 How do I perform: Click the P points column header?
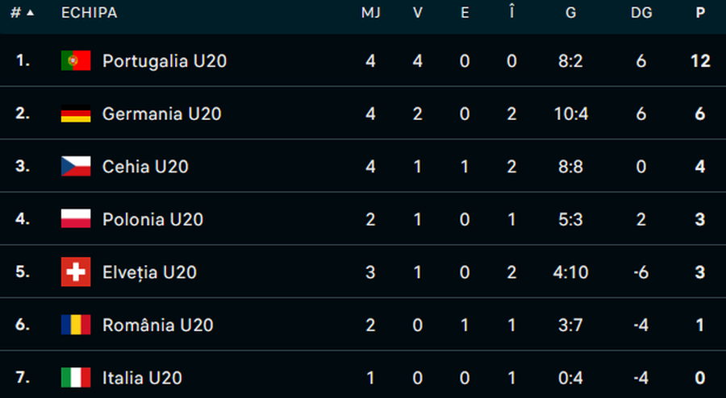click(699, 13)
